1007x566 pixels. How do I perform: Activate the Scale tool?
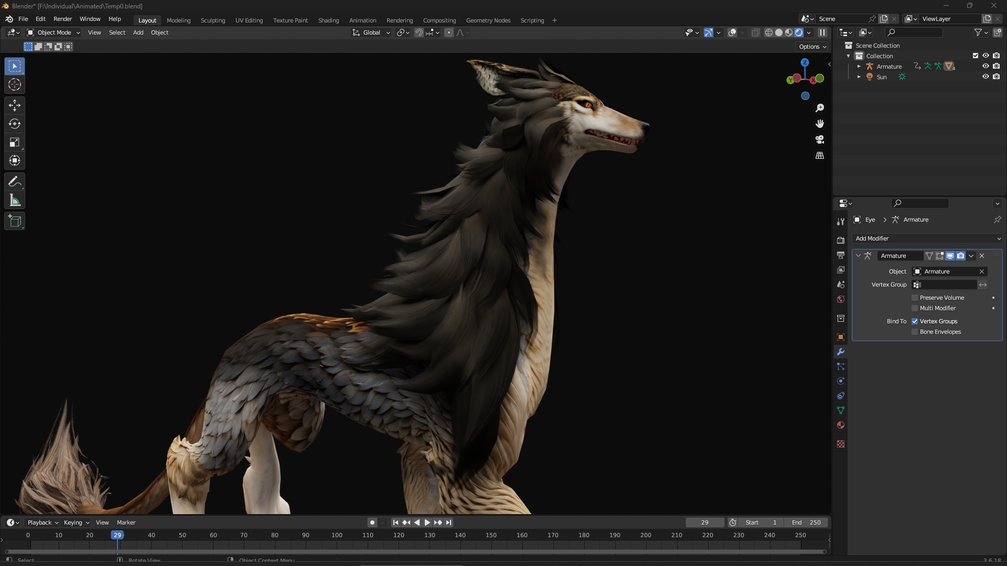click(x=15, y=142)
